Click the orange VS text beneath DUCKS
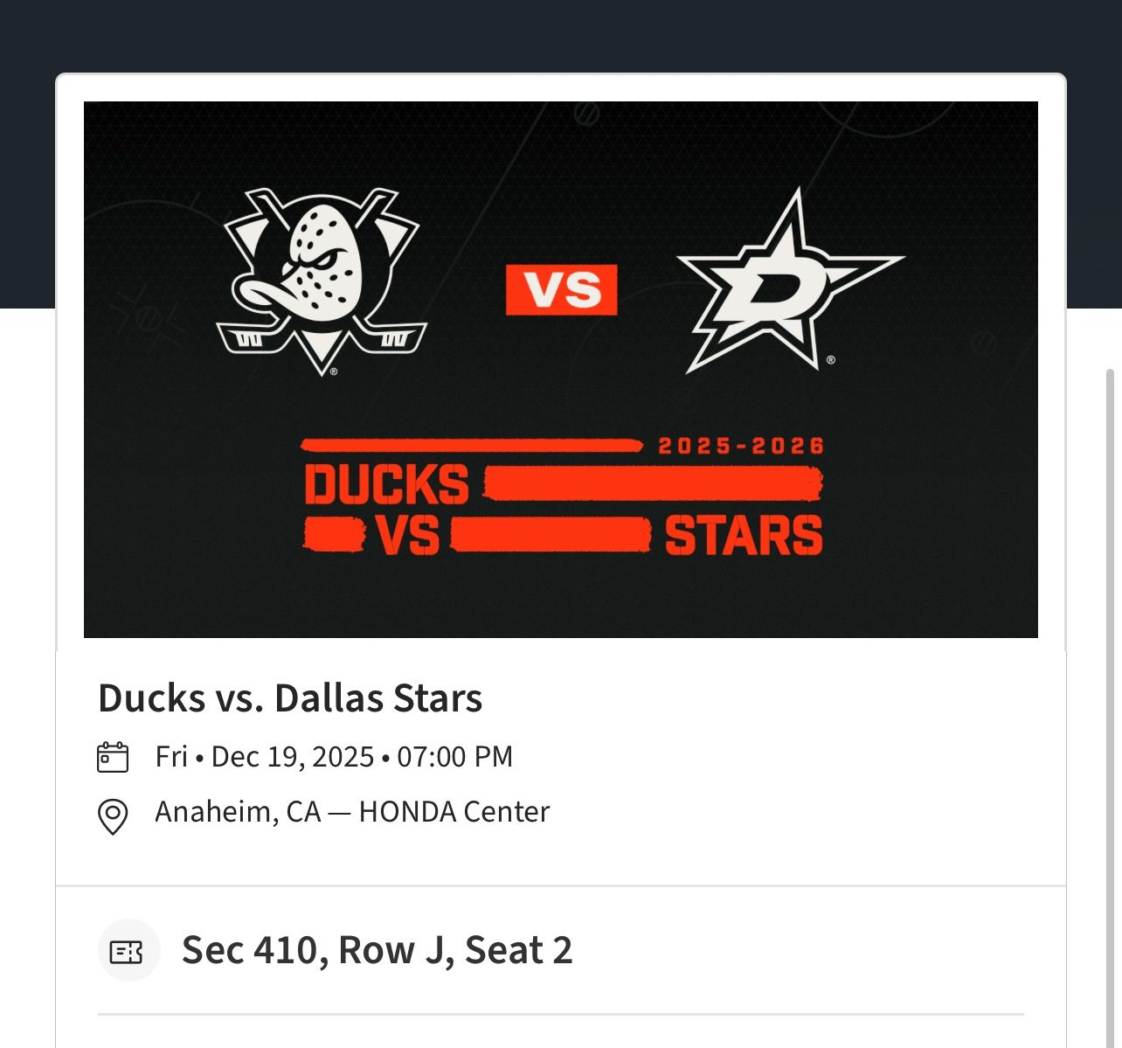The width and height of the screenshot is (1122, 1048). [408, 536]
